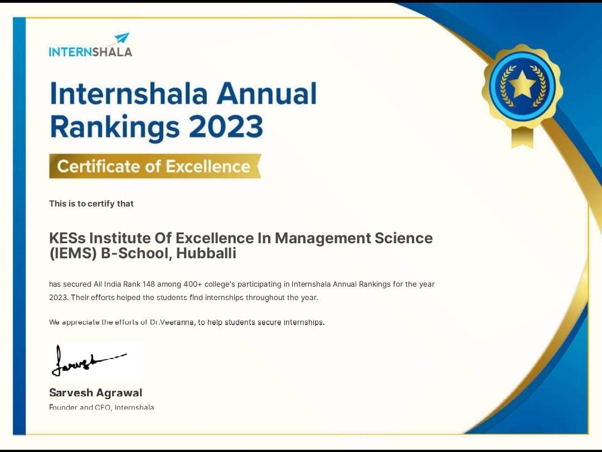This screenshot has width=602, height=452.
Task: Click the line starting with '2023. Their efforts helped'
Action: tap(184, 297)
